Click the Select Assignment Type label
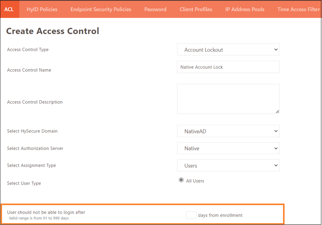Image resolution: width=322 pixels, height=225 pixels. pos(31,166)
